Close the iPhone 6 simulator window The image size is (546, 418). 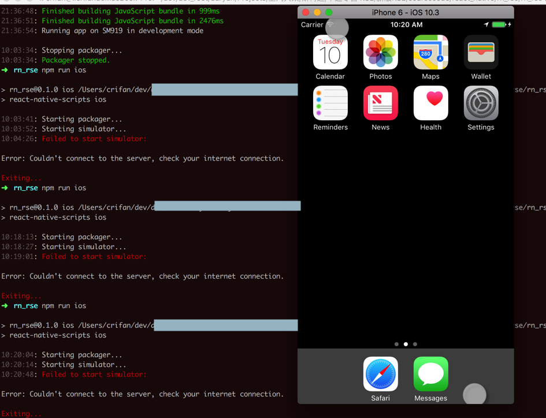pos(306,13)
